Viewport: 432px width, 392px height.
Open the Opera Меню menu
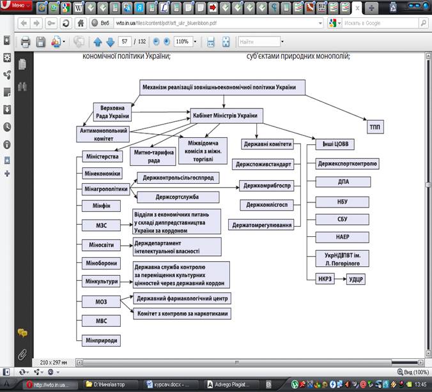[x=14, y=6]
